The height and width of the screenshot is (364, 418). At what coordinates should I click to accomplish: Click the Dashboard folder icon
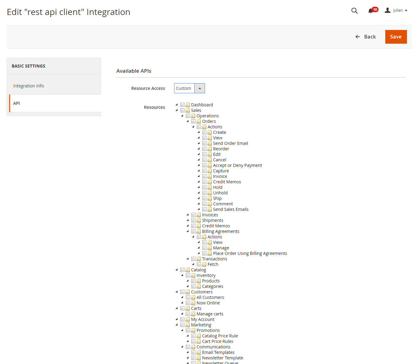point(188,105)
